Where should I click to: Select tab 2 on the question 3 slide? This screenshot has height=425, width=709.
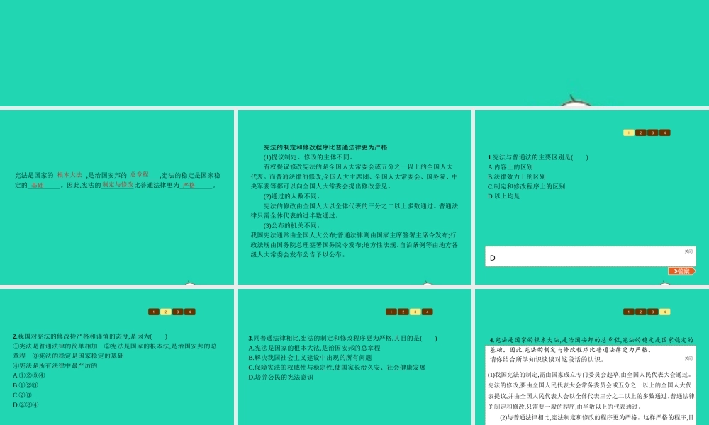point(403,312)
